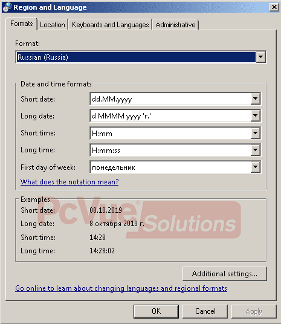Click the Cancel button
Viewport: 281px width, 324px height.
pyautogui.click(x=205, y=311)
